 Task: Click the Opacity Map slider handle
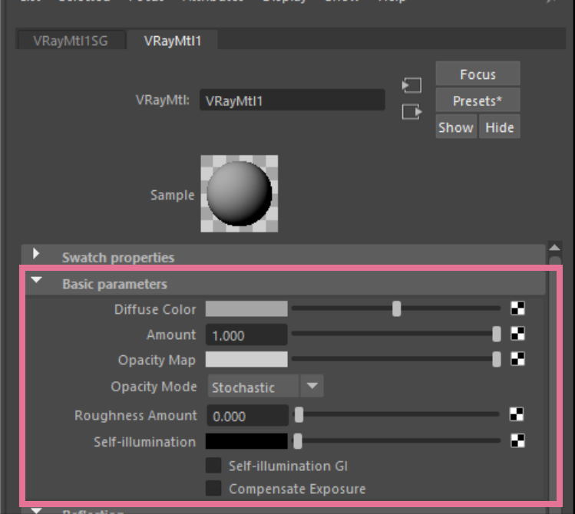(x=497, y=359)
